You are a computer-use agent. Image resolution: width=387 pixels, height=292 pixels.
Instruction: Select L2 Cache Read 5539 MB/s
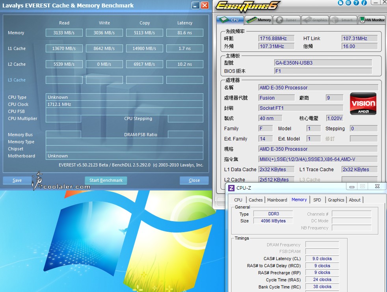click(x=64, y=64)
